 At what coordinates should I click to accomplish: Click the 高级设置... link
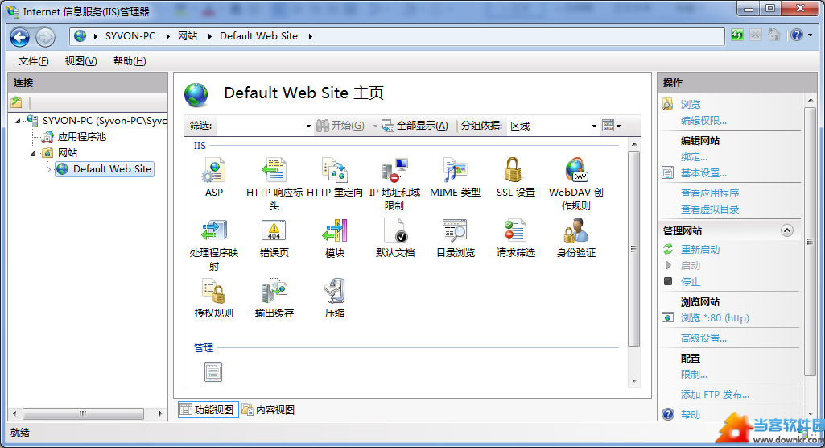[703, 338]
